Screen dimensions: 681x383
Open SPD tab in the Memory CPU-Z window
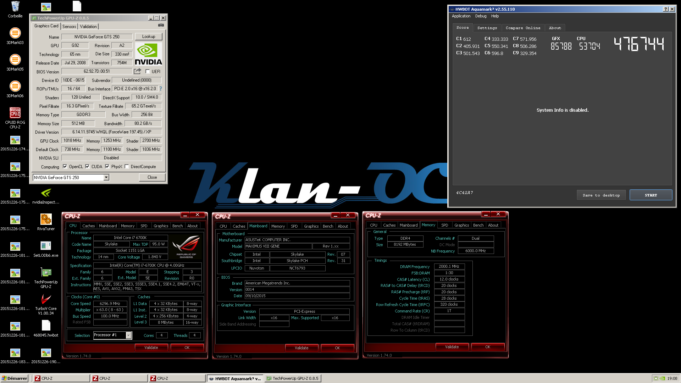point(444,225)
